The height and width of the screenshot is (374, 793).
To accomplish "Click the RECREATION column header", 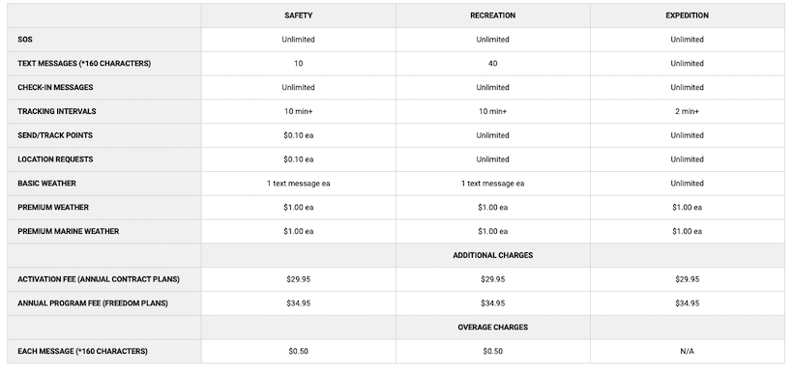I will point(492,15).
